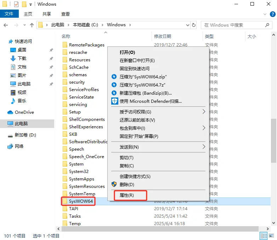277x240 pixels.
Task: Choose 在新窗口中打开(E)
Action: pos(158,61)
